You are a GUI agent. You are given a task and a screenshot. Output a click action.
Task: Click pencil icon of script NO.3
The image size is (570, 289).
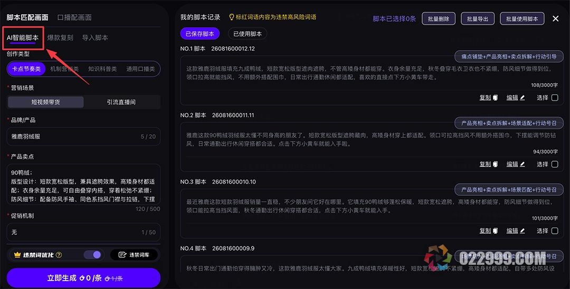(x=522, y=231)
